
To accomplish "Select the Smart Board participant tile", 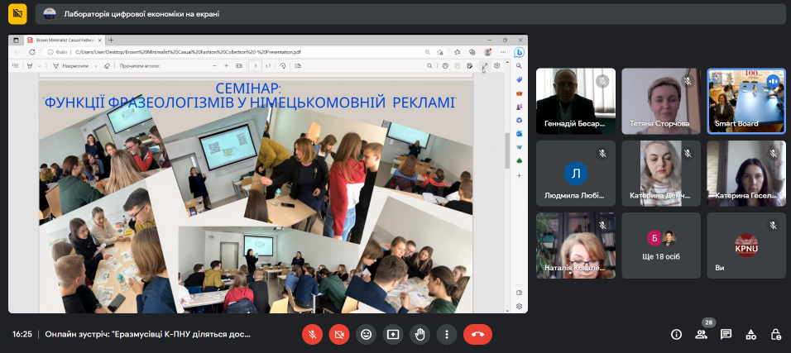I will click(x=745, y=101).
